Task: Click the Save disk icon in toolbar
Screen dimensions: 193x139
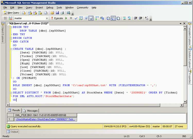Action: [x=57, y=13]
